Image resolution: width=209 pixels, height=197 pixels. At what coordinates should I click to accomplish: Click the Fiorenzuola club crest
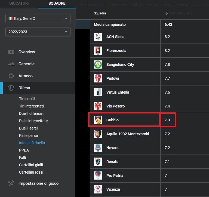[x=98, y=51]
